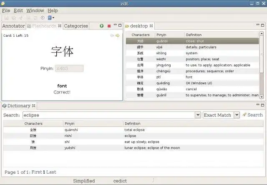Expand the search history dropdown arrow
This screenshot has height=185, width=267.
coord(198,115)
